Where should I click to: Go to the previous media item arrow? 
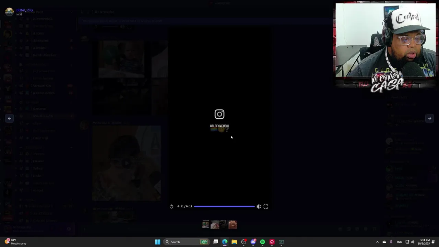pyautogui.click(x=10, y=118)
